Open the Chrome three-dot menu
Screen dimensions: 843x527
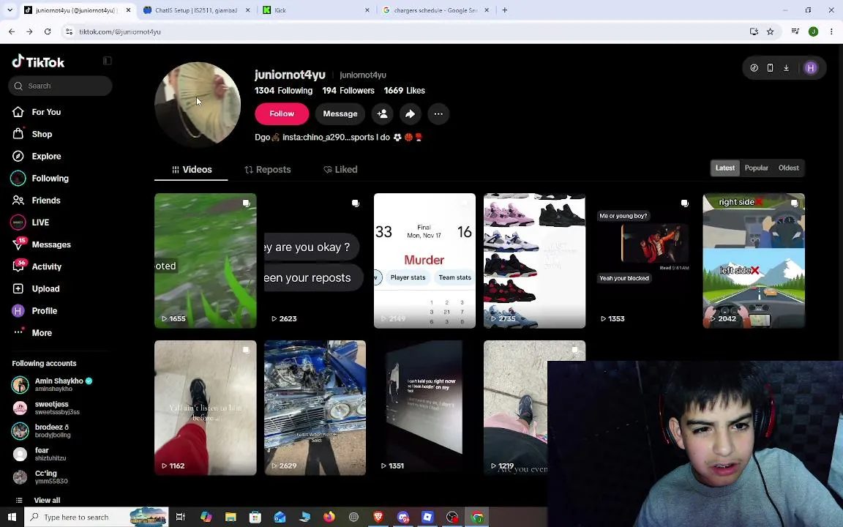831,31
